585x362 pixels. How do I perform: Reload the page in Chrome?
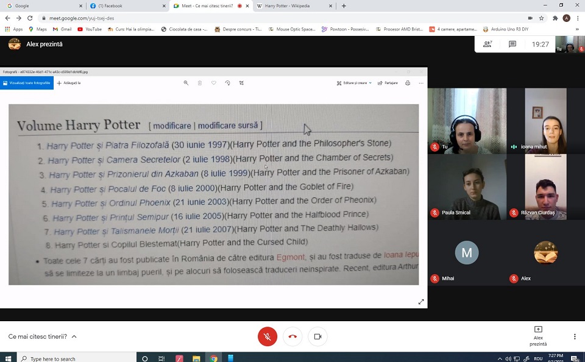(30, 18)
